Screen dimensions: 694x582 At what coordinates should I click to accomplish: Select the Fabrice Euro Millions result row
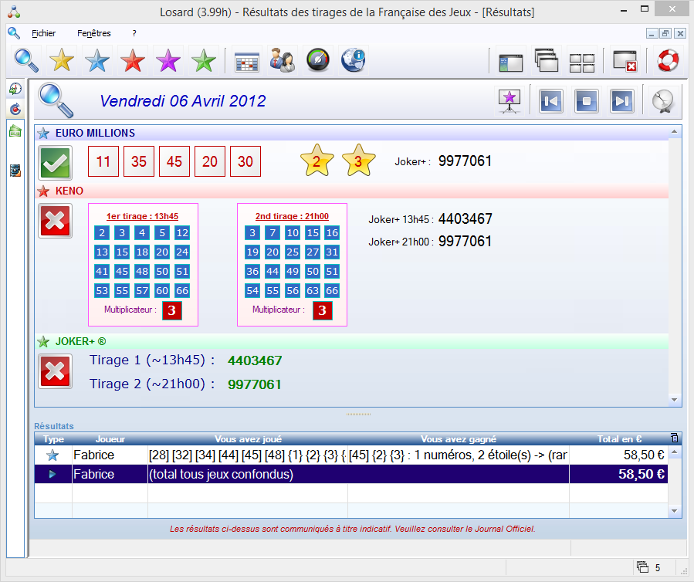(351, 455)
